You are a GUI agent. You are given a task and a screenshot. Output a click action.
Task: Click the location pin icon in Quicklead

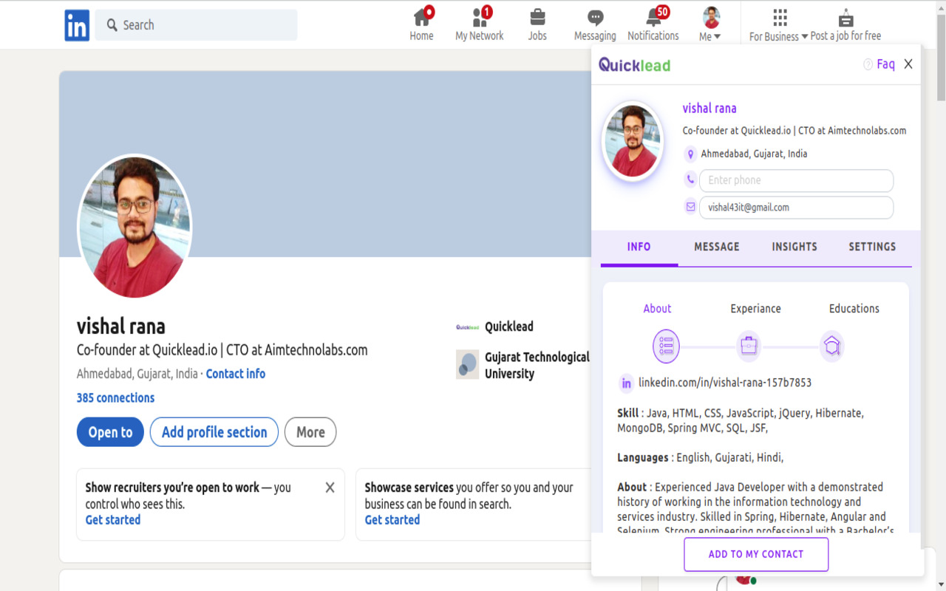click(691, 154)
